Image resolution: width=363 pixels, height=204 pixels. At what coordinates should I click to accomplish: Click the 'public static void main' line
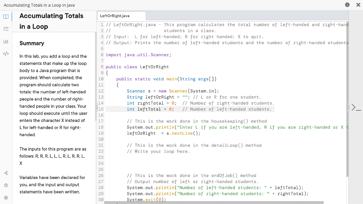[x=166, y=79]
